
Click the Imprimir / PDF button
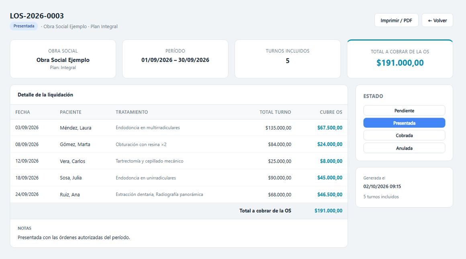396,20
